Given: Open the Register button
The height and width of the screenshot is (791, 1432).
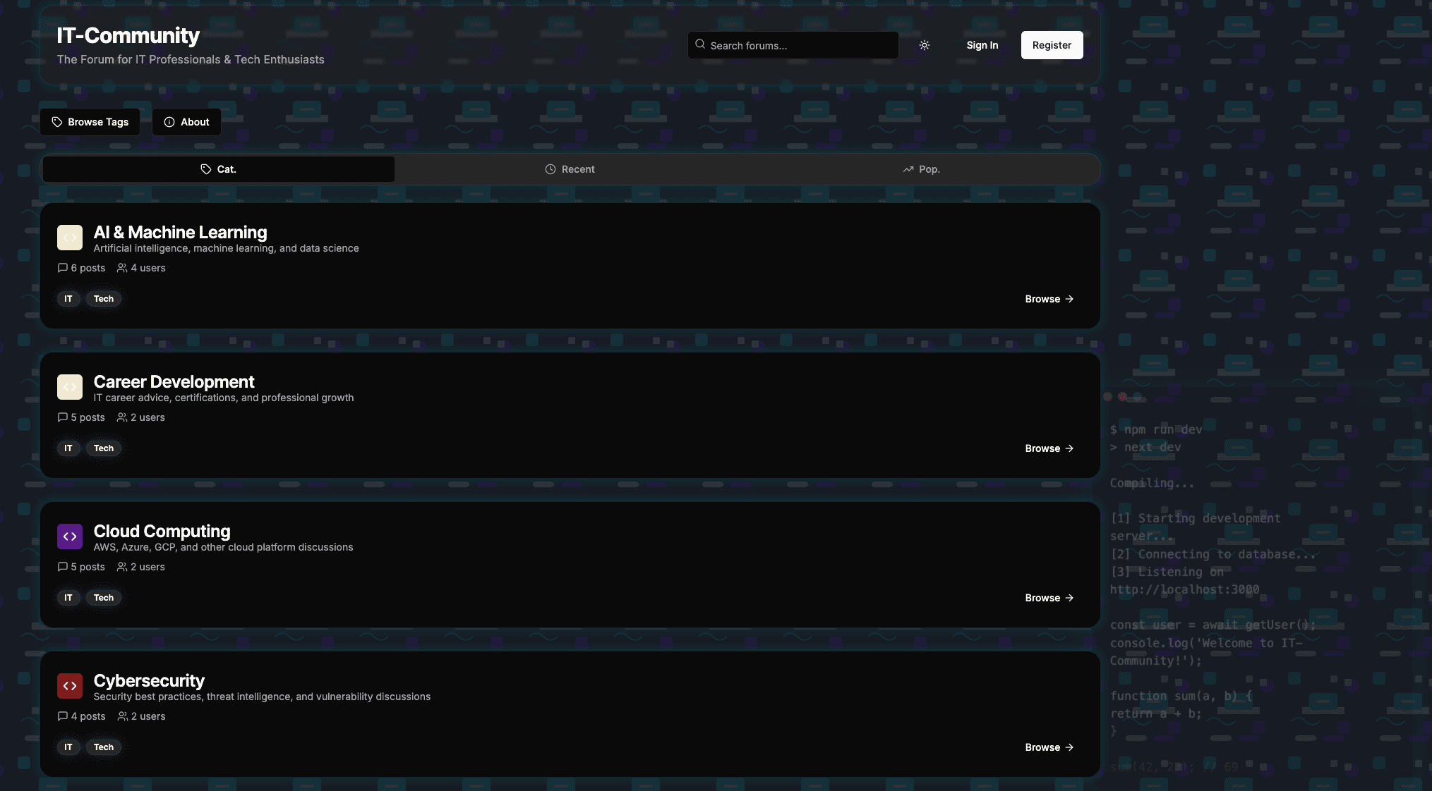Looking at the screenshot, I should 1052,45.
